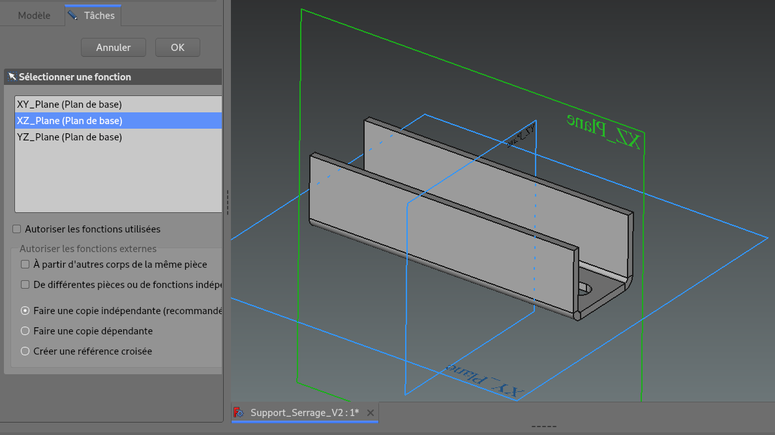
Task: Click the highlighted XZ_Plane list entry
Action: (69, 121)
